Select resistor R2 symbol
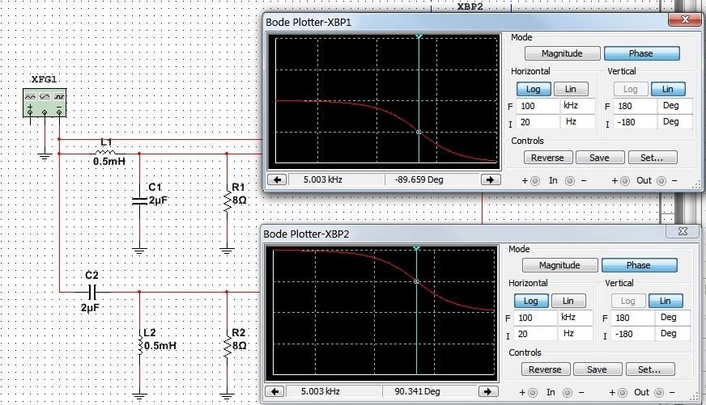706x405 pixels. pos(227,345)
